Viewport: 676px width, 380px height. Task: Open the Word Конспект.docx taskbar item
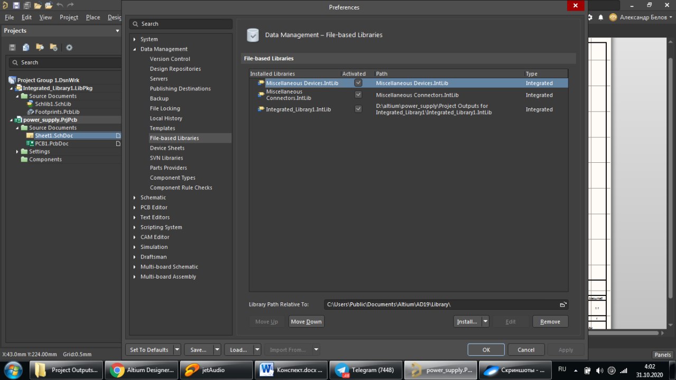click(291, 370)
